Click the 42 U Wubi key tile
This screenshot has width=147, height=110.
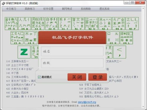pos(92,23)
